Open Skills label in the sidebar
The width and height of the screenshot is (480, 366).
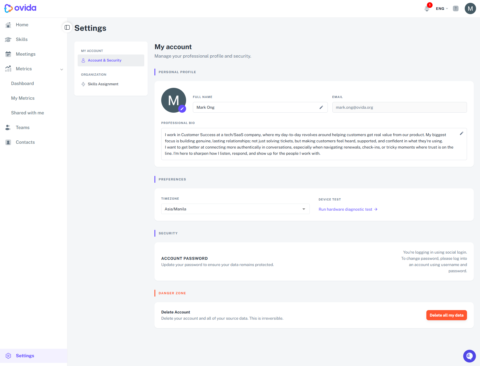(x=22, y=40)
